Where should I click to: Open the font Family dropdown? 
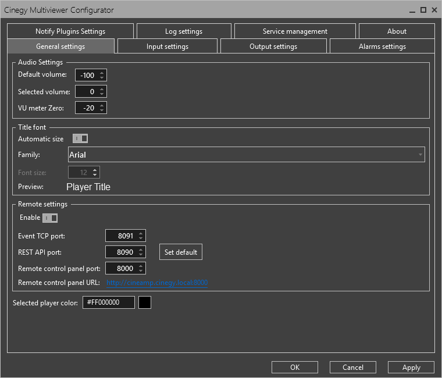click(247, 155)
